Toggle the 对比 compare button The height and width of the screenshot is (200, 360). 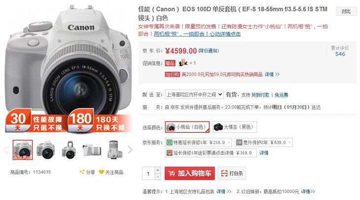click(346, 11)
